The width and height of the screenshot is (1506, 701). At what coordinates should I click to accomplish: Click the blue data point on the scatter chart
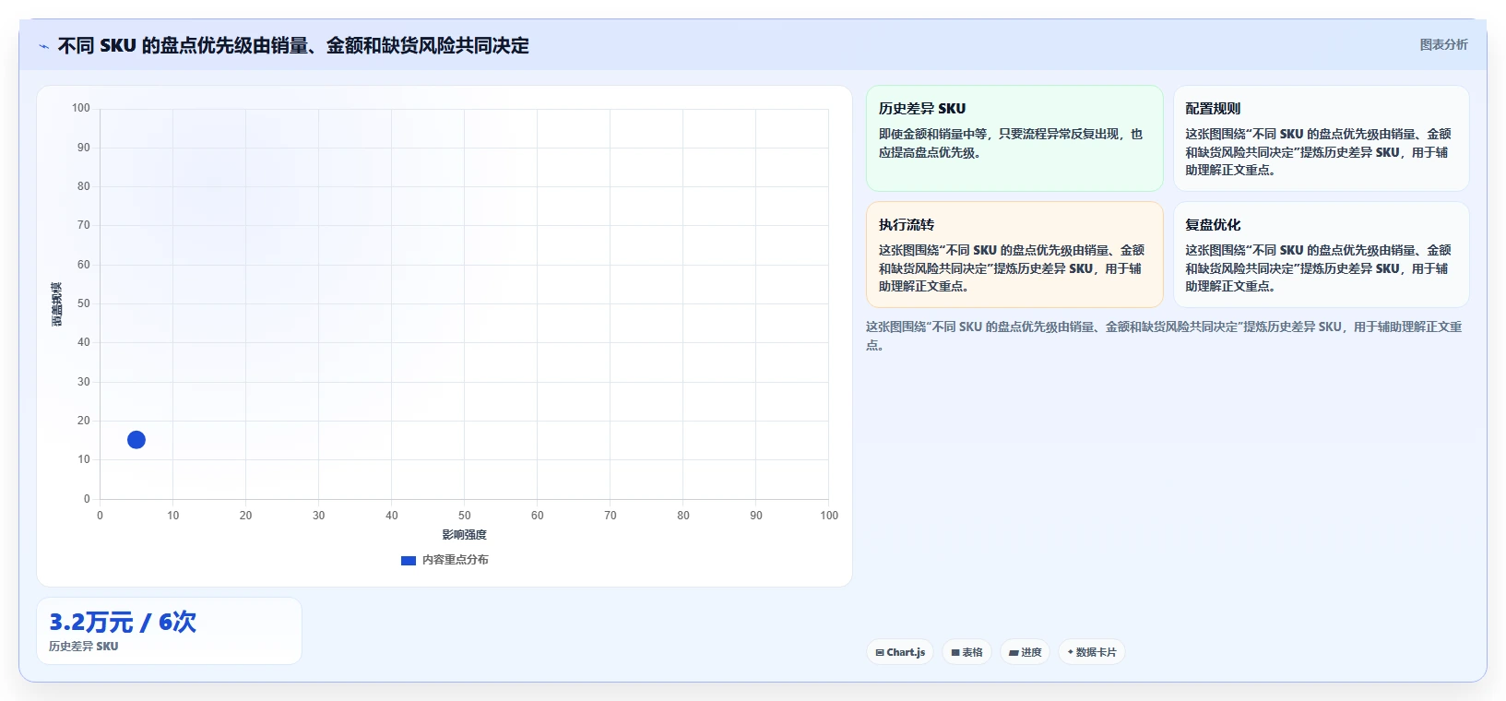click(x=136, y=440)
